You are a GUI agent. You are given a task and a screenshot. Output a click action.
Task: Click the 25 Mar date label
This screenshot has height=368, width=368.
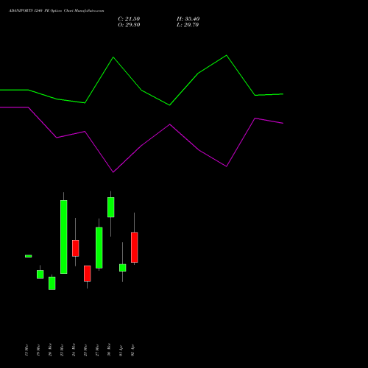click(x=85, y=350)
